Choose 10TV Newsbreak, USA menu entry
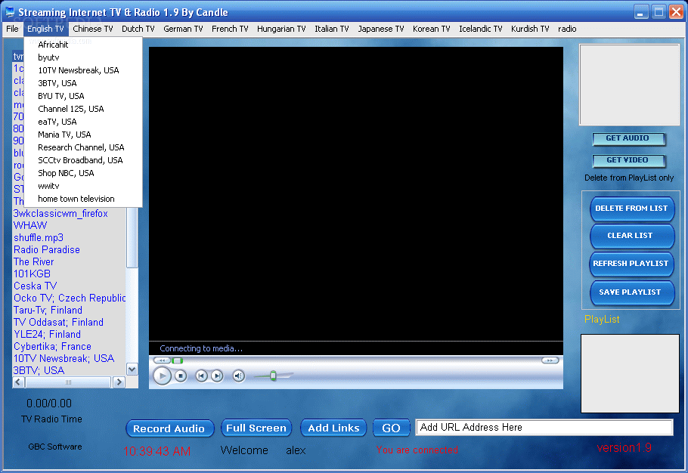Image resolution: width=688 pixels, height=473 pixels. coord(83,70)
